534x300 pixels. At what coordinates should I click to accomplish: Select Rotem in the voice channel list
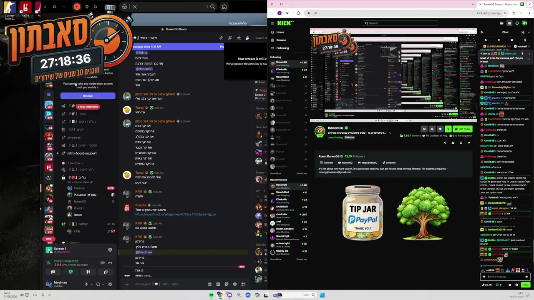pyautogui.click(x=78, y=215)
